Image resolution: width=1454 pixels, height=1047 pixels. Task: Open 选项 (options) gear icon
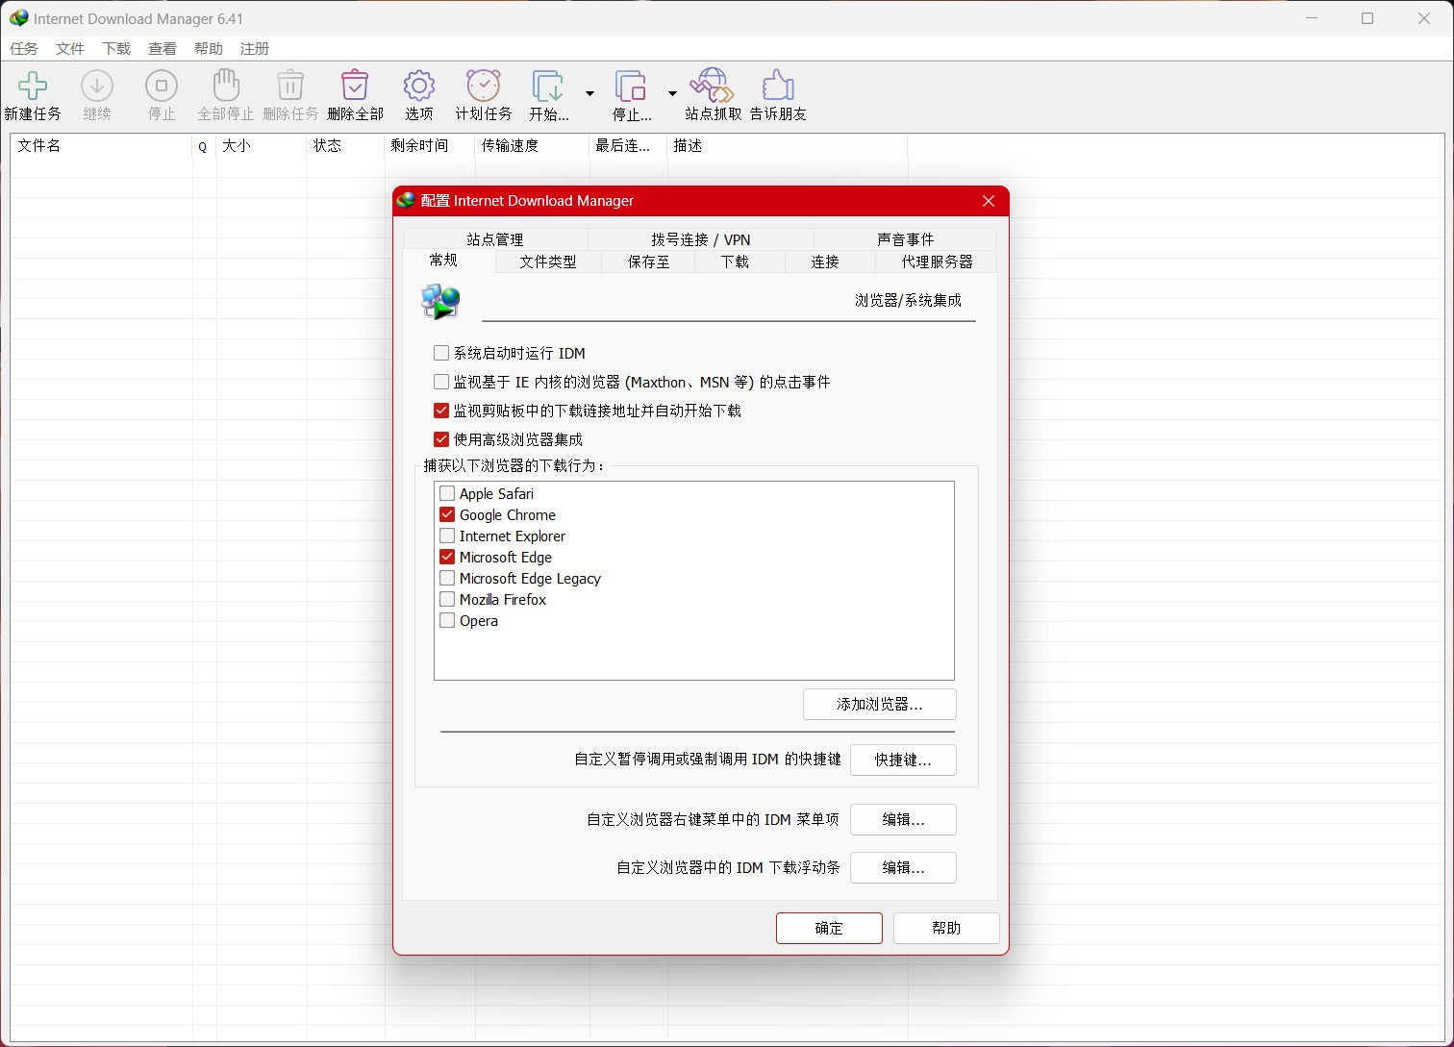[x=419, y=87]
